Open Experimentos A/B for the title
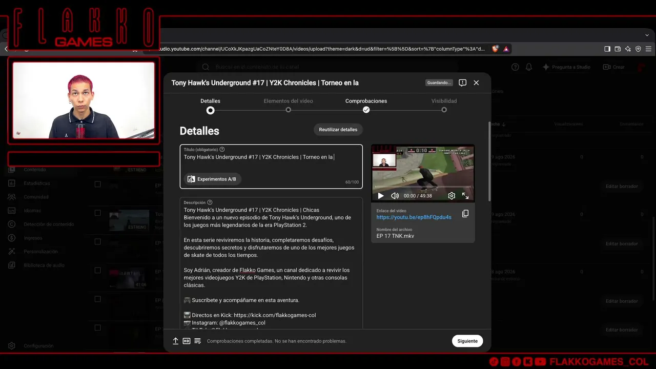This screenshot has height=369, width=656. click(x=212, y=179)
